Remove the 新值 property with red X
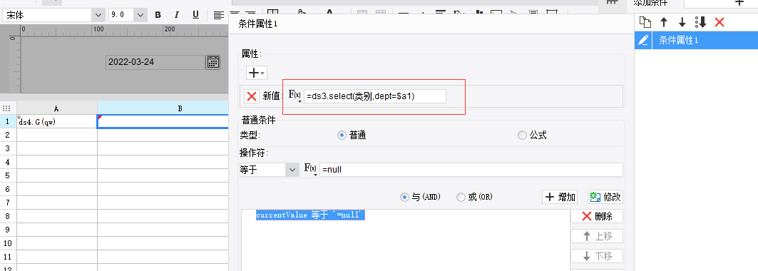This screenshot has height=271, width=758. (252, 96)
